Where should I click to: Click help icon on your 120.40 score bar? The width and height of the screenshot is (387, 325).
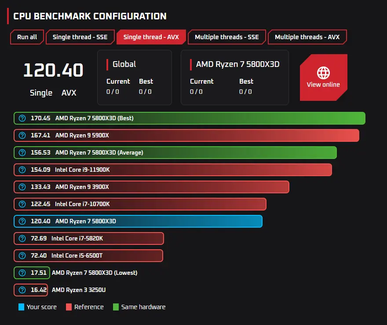pyautogui.click(x=22, y=221)
